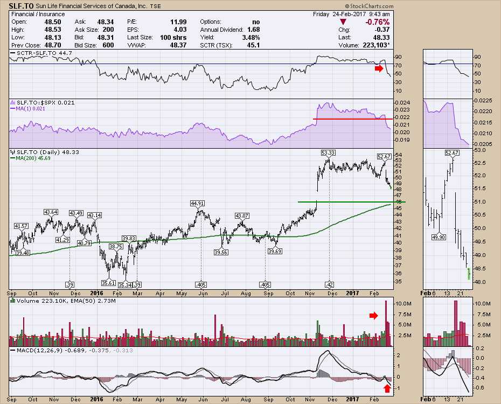
Task: Click the SLF.TO ticker symbol in header
Action: click(x=21, y=6)
